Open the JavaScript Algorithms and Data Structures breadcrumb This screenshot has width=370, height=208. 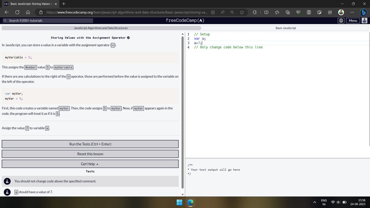pos(101,28)
